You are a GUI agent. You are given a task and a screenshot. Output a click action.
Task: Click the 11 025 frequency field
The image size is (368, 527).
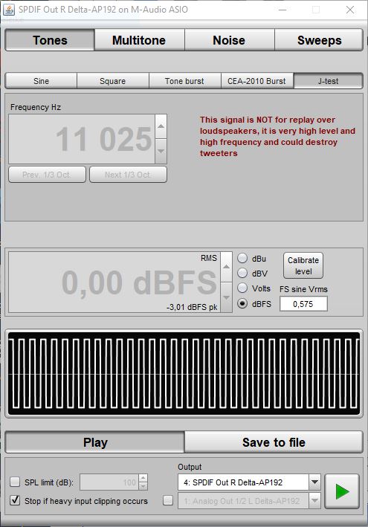click(x=82, y=139)
